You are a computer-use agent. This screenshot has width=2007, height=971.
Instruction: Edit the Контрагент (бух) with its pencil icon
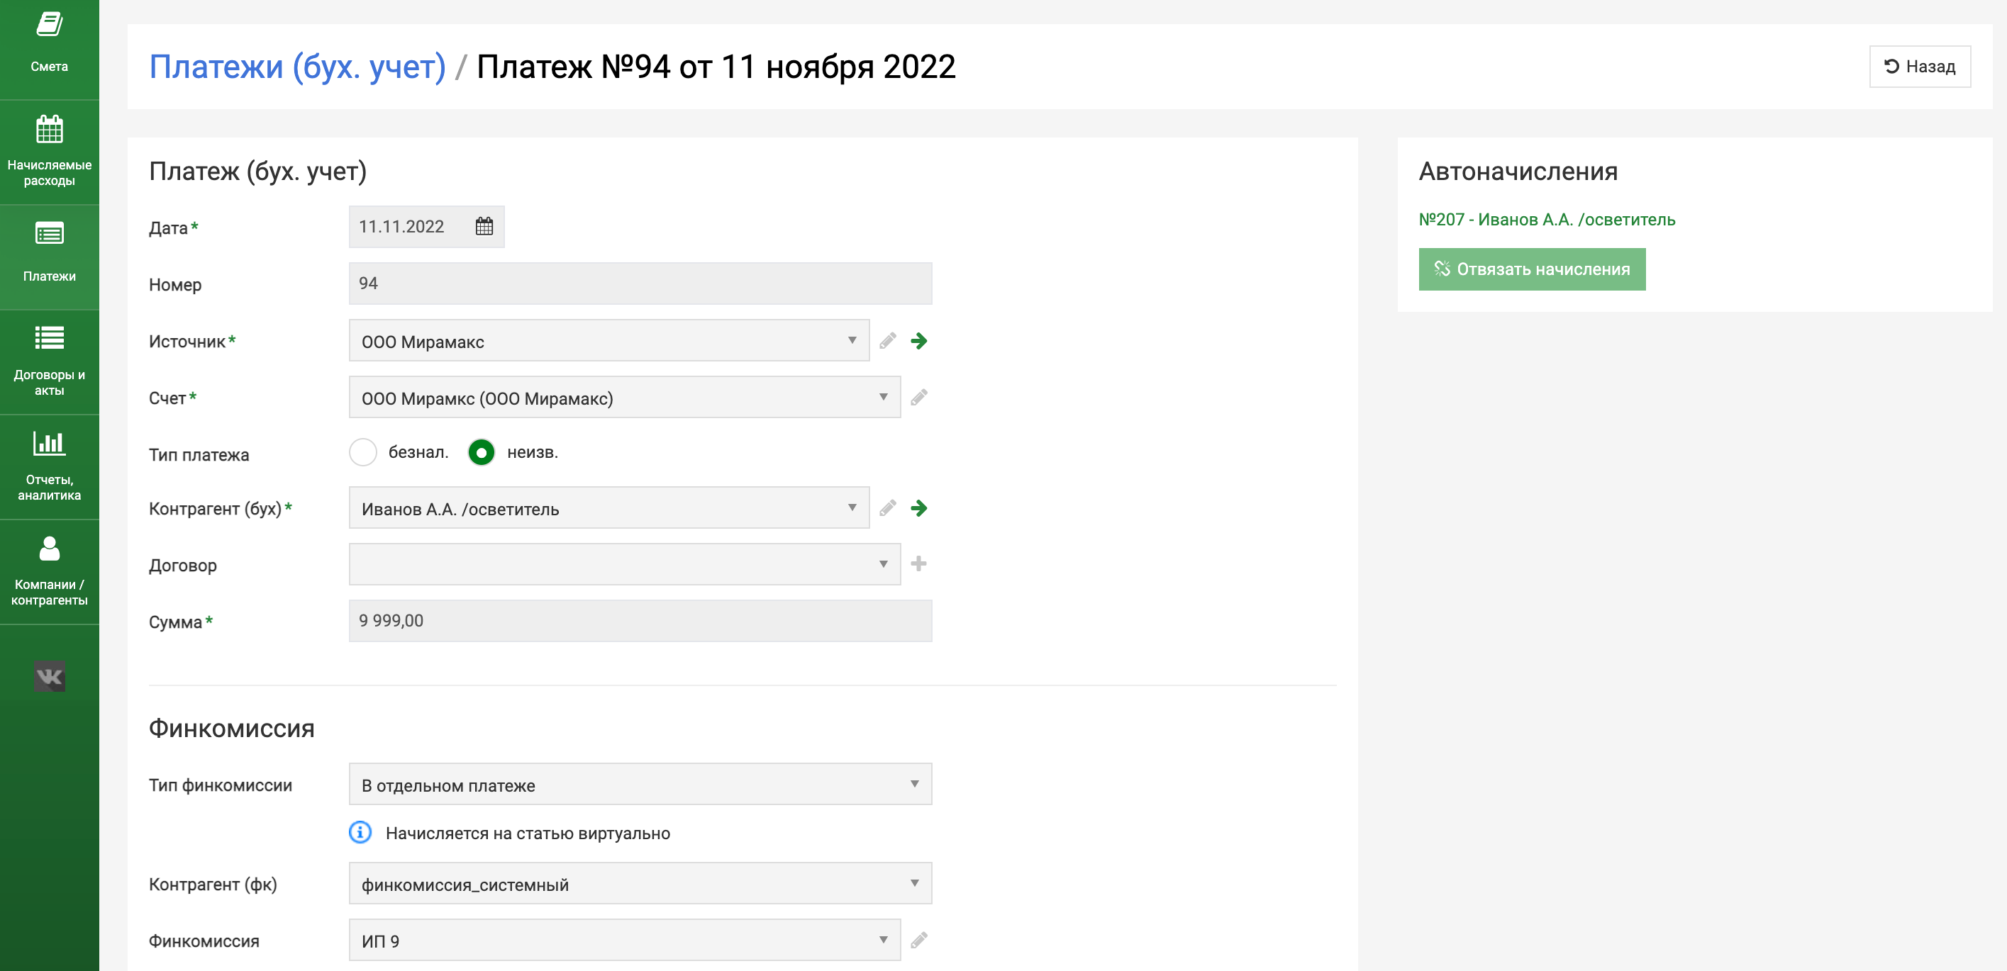[x=887, y=507]
